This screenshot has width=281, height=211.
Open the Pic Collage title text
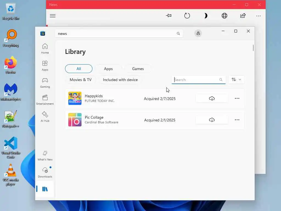pos(94,117)
